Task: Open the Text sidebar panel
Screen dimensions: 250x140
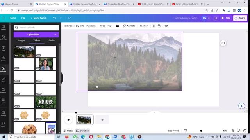Action: tap(3, 48)
